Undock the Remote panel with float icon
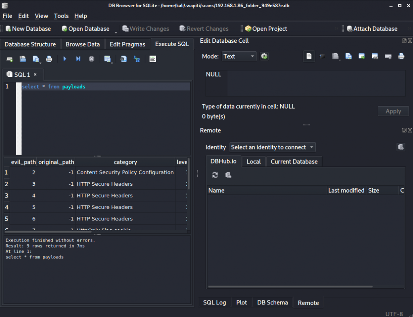The image size is (413, 317). click(x=404, y=130)
